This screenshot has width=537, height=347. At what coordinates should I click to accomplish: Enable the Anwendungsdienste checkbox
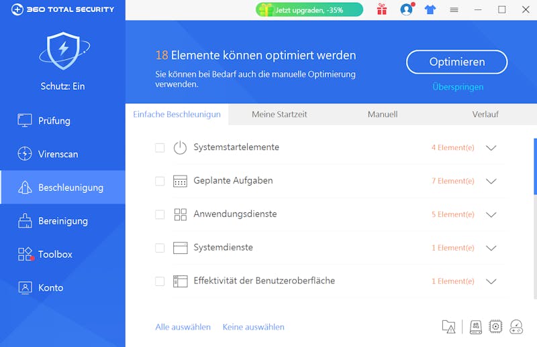click(x=160, y=214)
